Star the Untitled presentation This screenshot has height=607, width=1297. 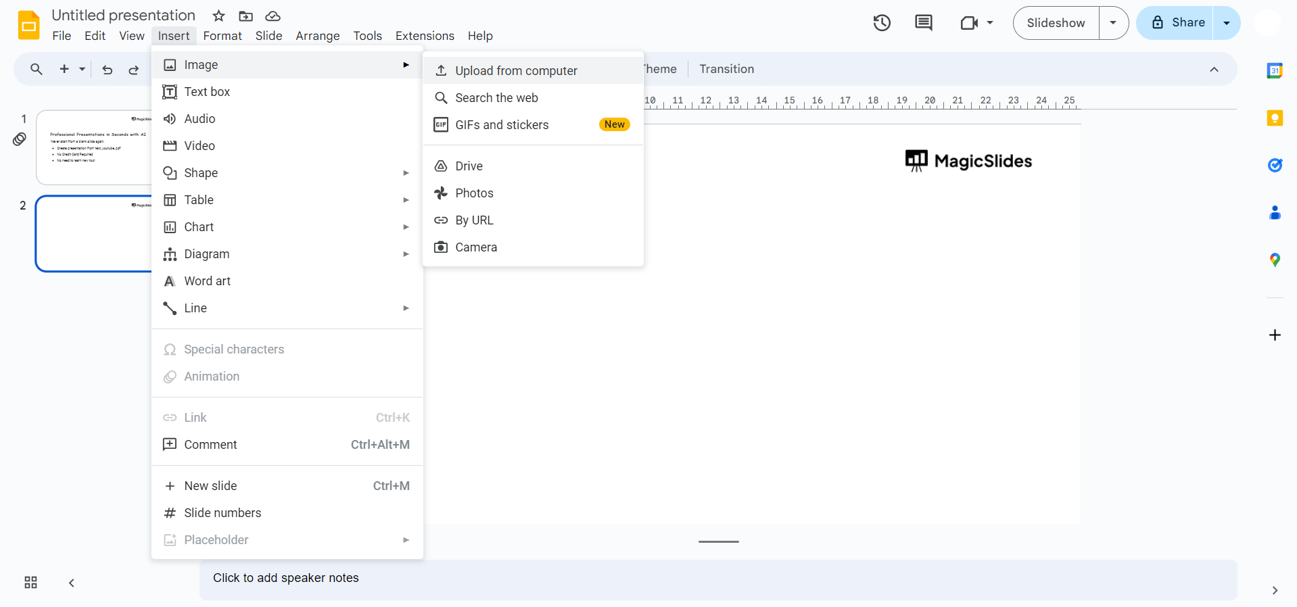pos(218,16)
